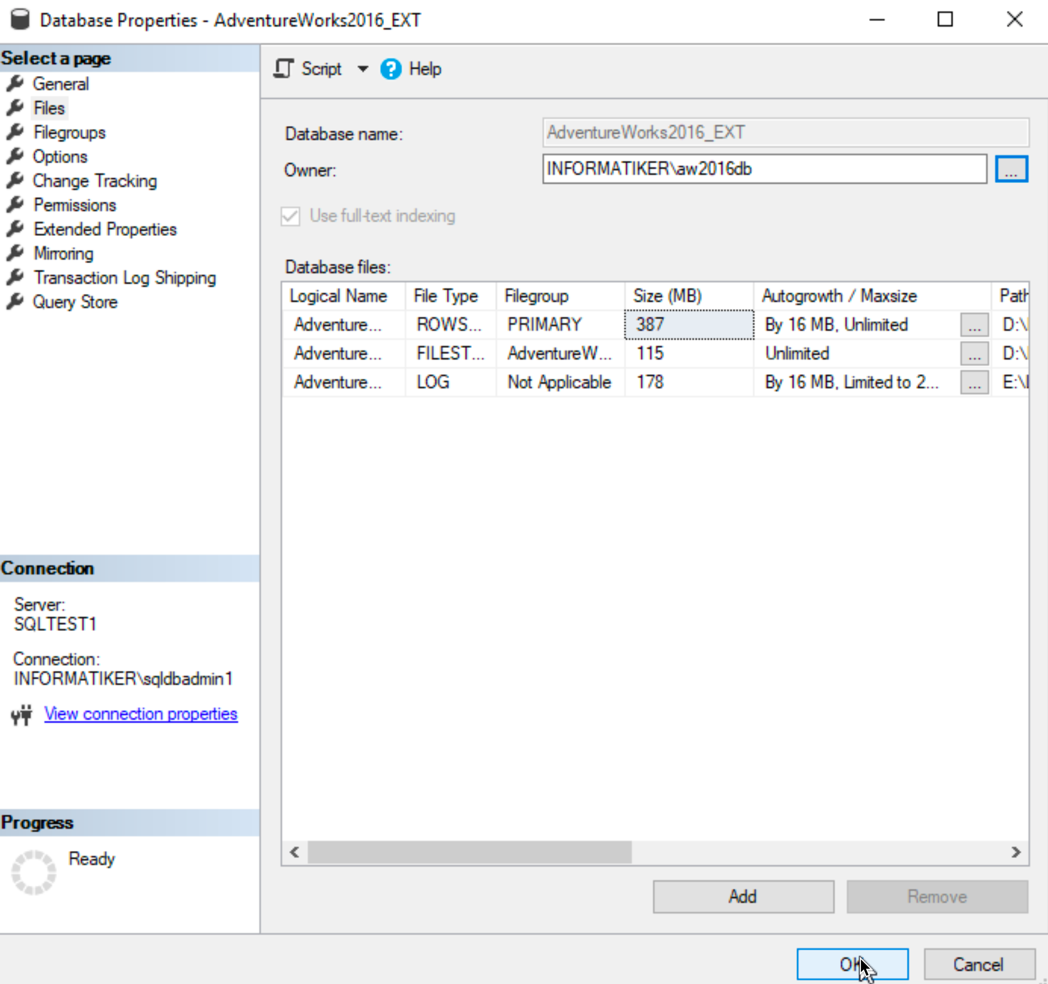1048x984 pixels.
Task: Click the wrench icon beside Mirroring
Action: (x=15, y=253)
